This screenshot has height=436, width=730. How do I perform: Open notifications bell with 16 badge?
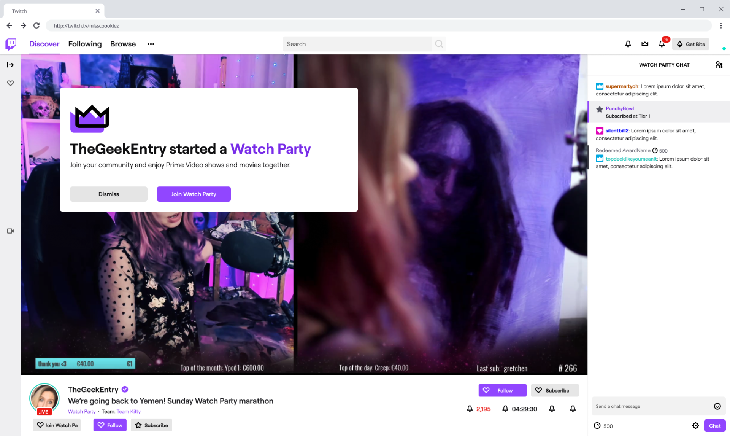(x=662, y=44)
